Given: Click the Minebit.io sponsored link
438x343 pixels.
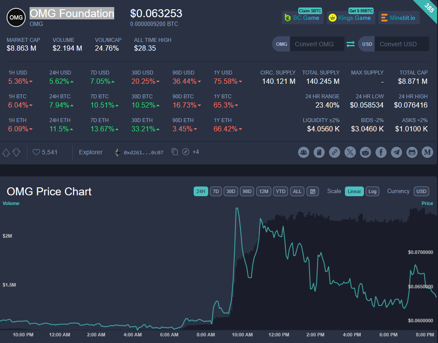Looking at the screenshot, I should pos(399,18).
